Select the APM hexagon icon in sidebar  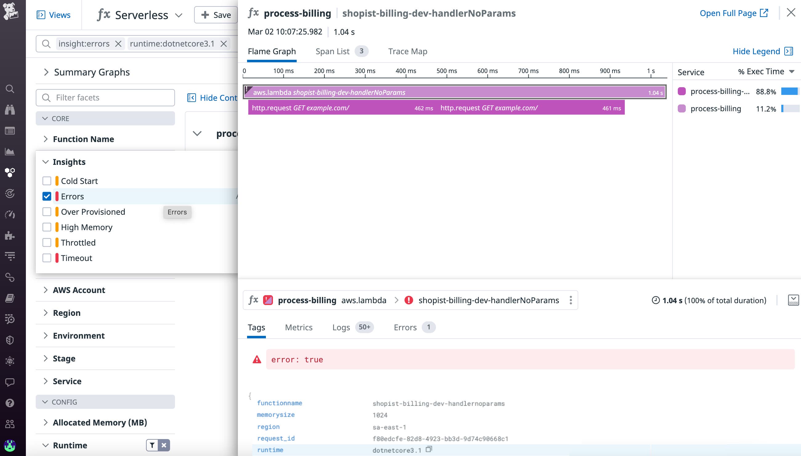tap(10, 172)
